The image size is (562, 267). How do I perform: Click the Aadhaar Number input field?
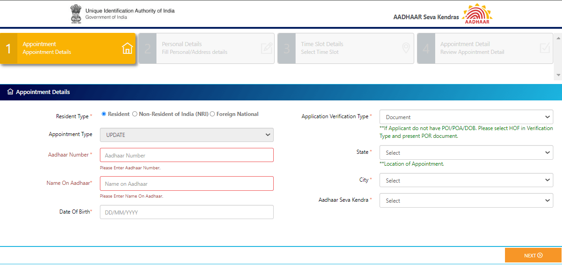(x=187, y=155)
